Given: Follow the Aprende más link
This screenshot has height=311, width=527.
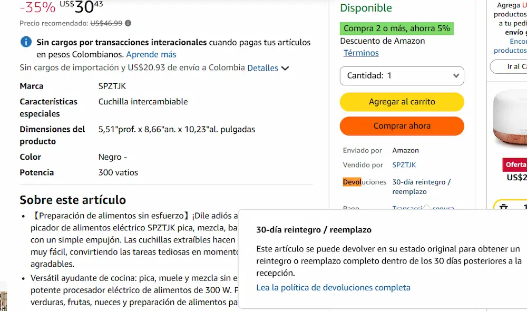Looking at the screenshot, I should 151,54.
